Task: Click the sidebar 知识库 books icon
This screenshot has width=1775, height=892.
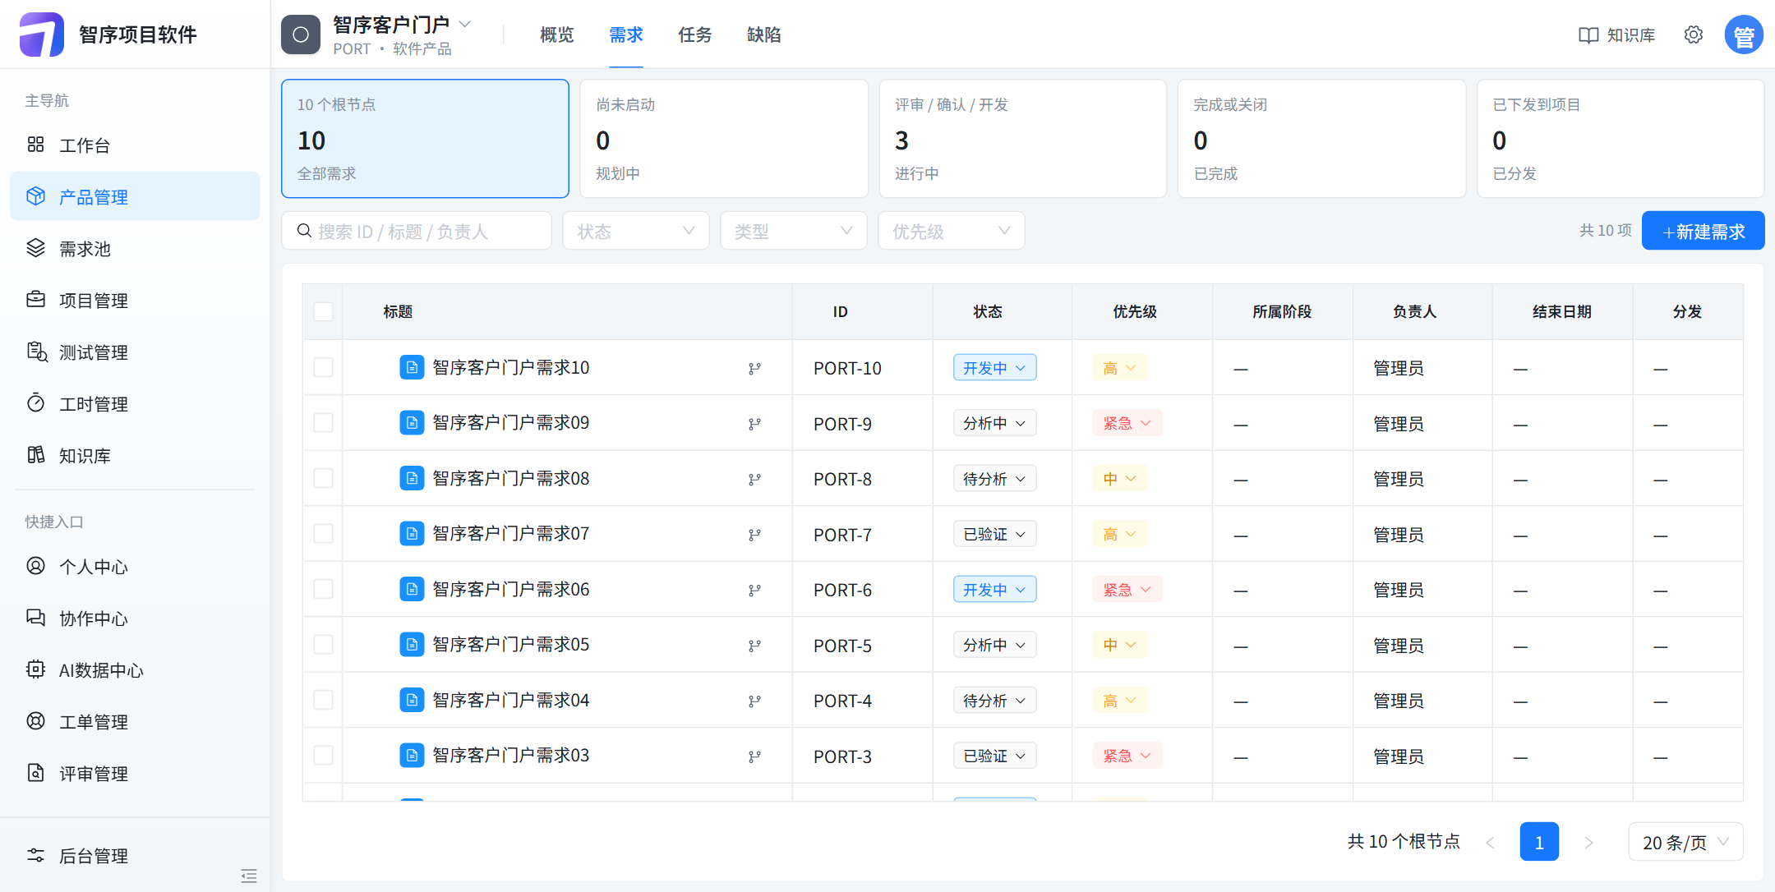Action: [x=35, y=455]
